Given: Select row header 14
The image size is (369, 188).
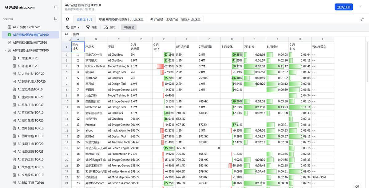Looking at the screenshot, I should click(66, 125).
